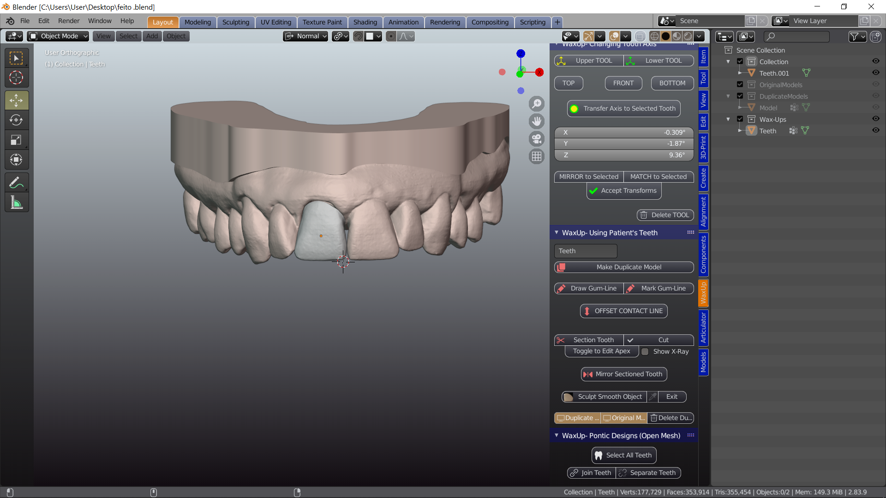Click the Make Duplicate Model button
Image resolution: width=886 pixels, height=498 pixels.
coord(623,267)
